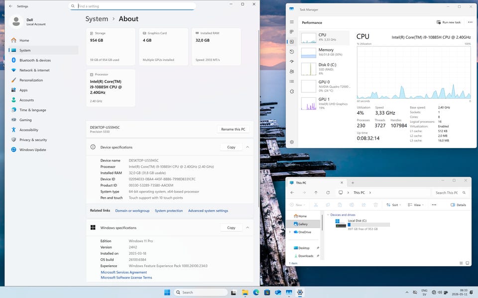478x298 pixels.
Task: Open Startup apps icon in Task Manager
Action: tap(292, 62)
